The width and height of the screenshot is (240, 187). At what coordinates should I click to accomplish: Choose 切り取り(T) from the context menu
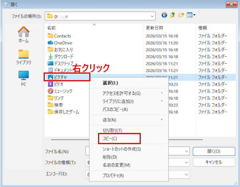(x=112, y=130)
